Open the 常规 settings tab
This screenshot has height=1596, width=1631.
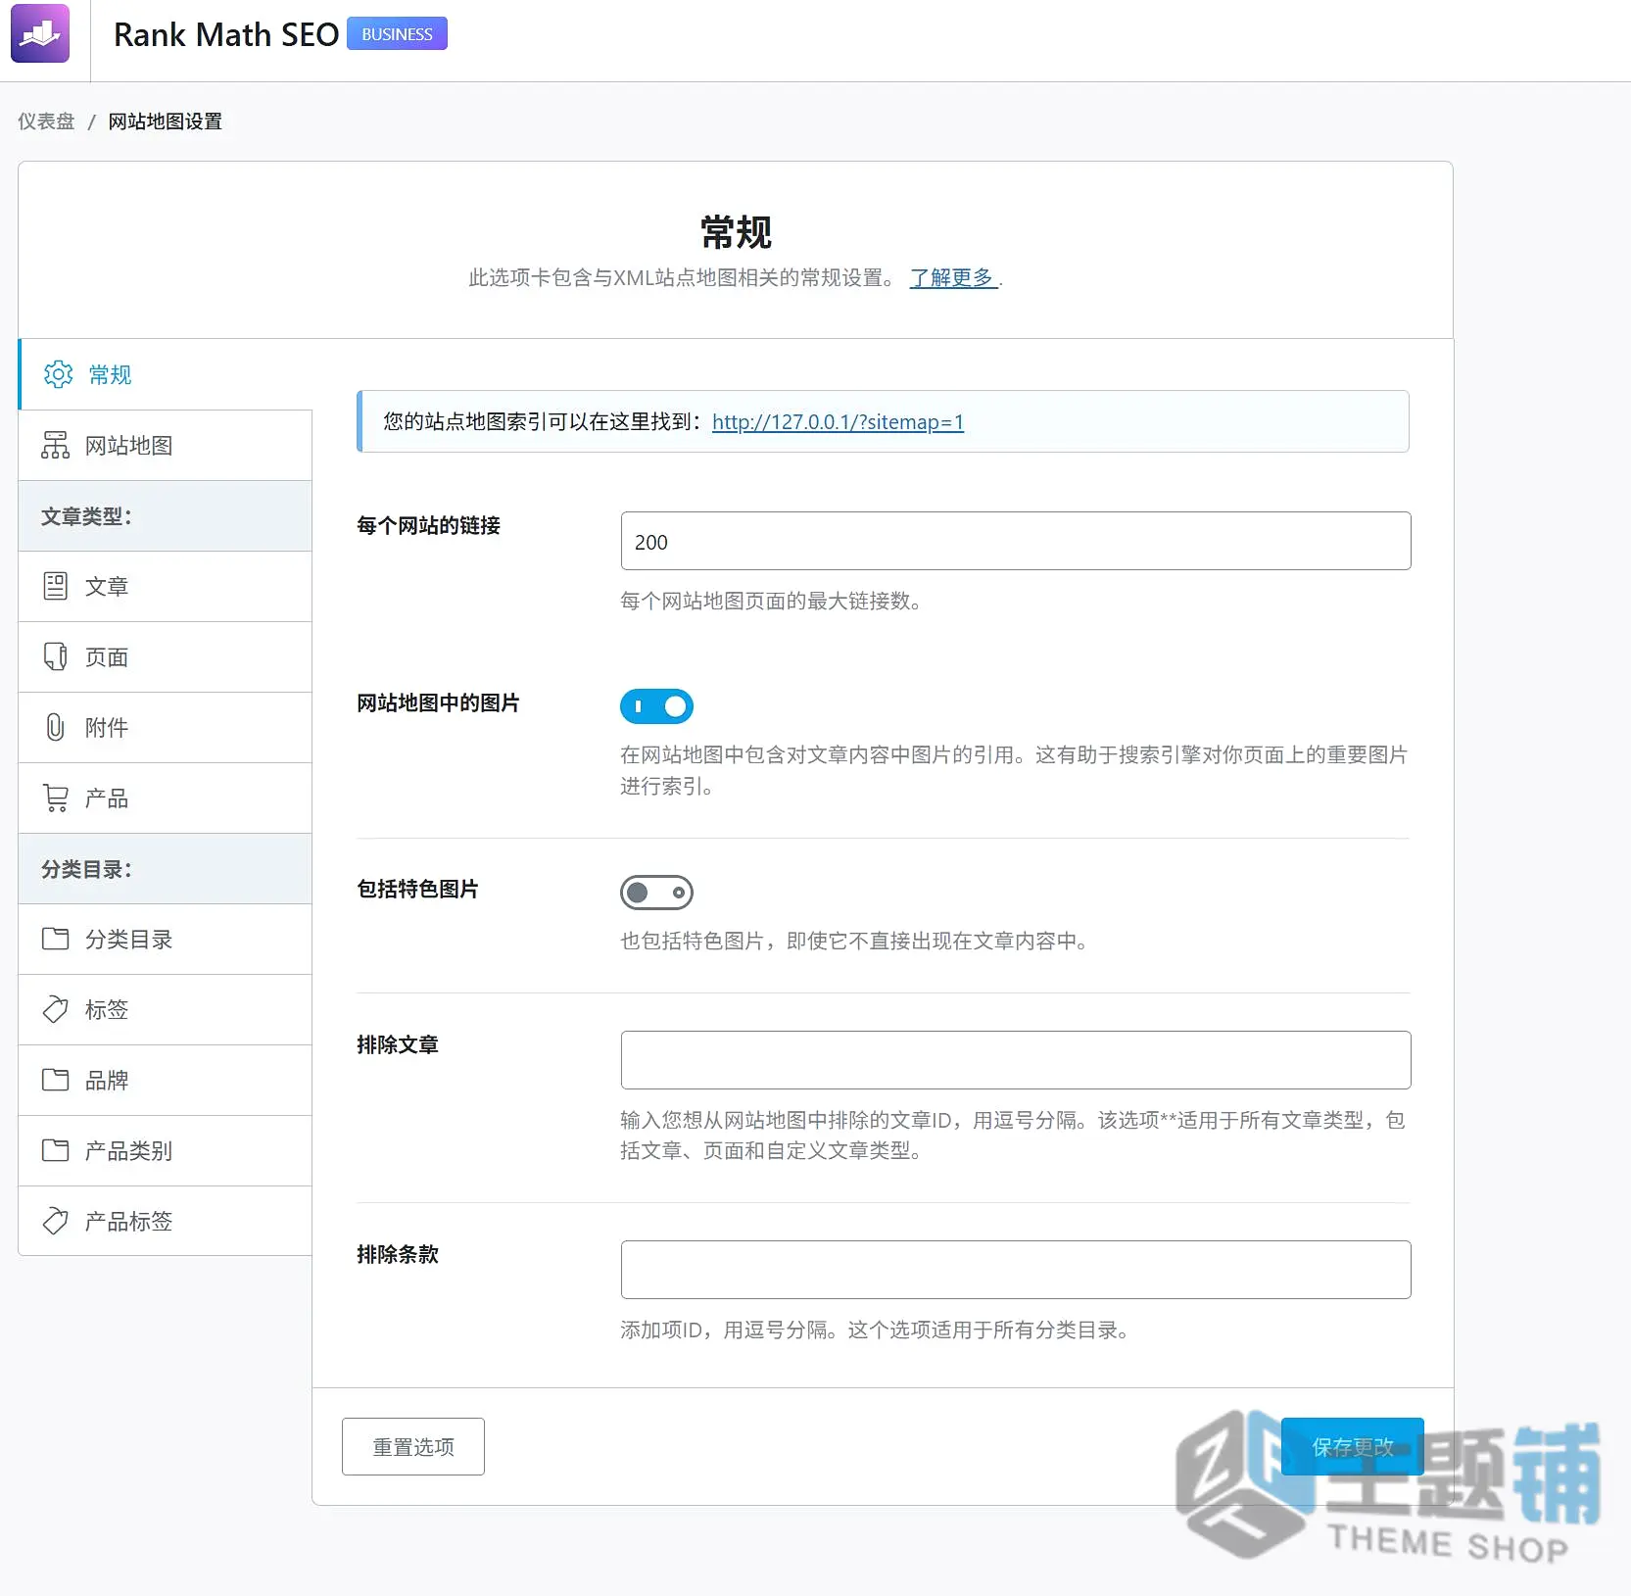coord(166,374)
